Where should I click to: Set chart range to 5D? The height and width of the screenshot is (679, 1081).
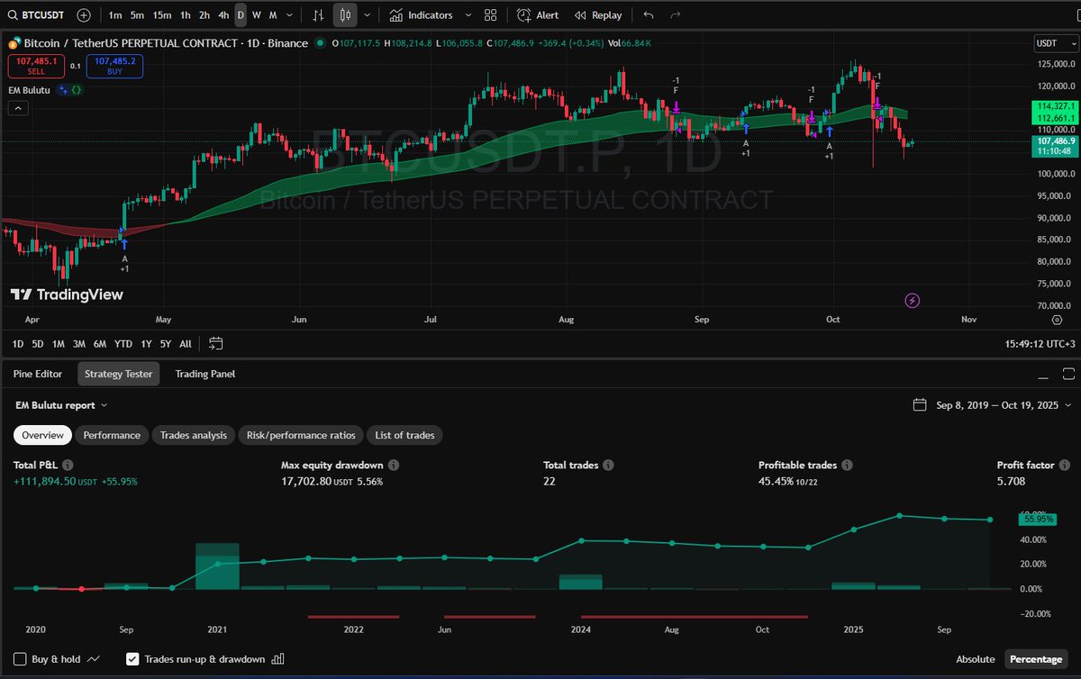pos(38,343)
